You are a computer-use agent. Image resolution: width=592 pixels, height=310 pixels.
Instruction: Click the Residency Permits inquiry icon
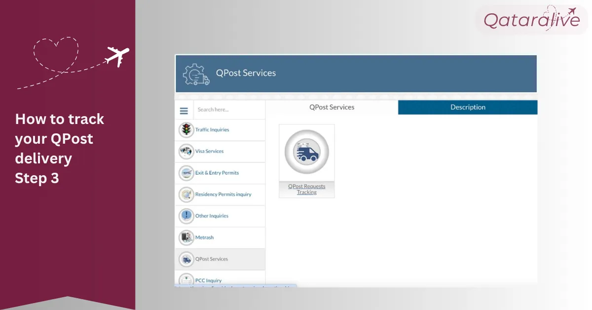(186, 195)
